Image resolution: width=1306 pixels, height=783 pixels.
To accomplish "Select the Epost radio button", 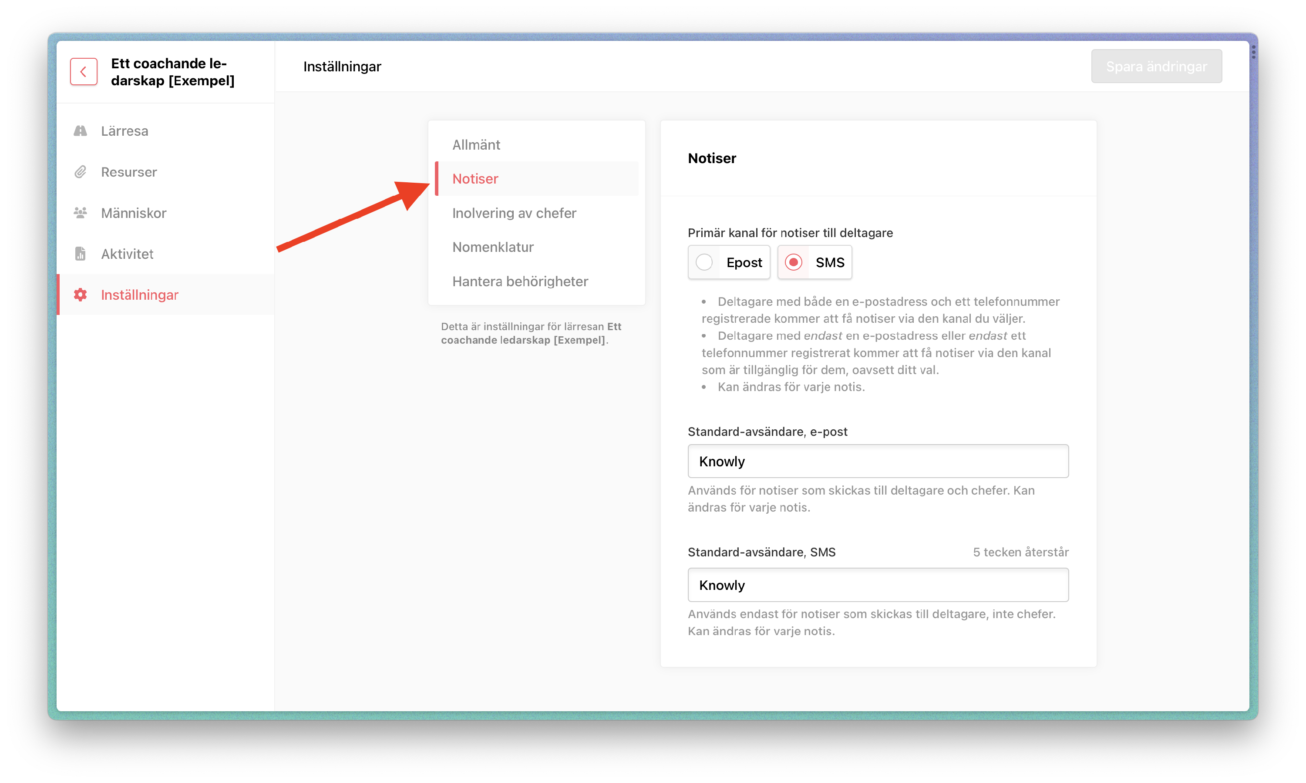I will coord(704,262).
